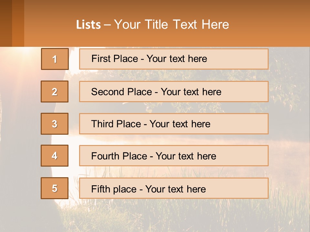This screenshot has height=232, width=310.
Task: Click the bold word Lists in title
Action: (88, 25)
